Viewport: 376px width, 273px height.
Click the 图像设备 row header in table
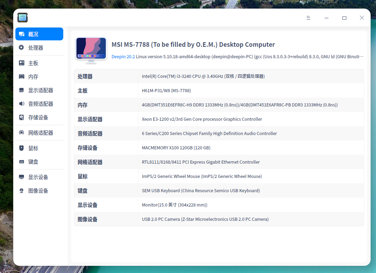(x=87, y=219)
